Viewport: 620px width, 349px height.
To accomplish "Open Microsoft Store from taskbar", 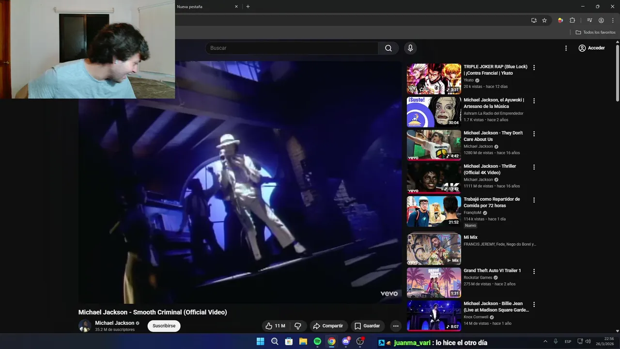I will coord(289,342).
